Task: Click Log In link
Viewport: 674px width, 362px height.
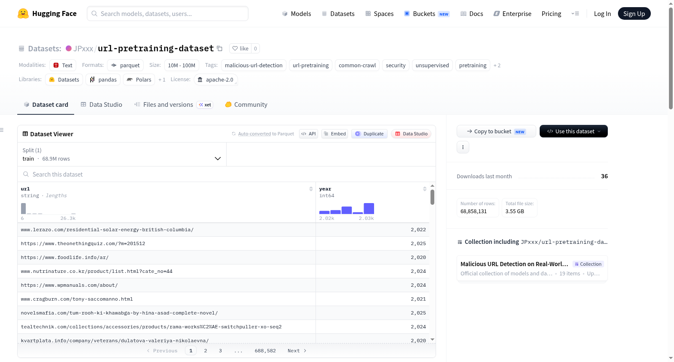Action: pyautogui.click(x=602, y=13)
